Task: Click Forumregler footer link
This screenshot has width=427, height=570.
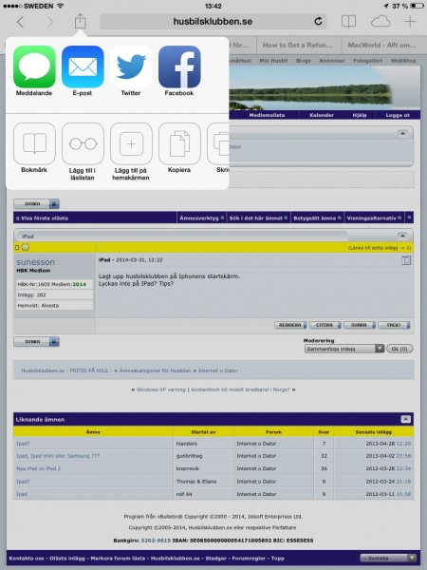Action: pos(249,559)
